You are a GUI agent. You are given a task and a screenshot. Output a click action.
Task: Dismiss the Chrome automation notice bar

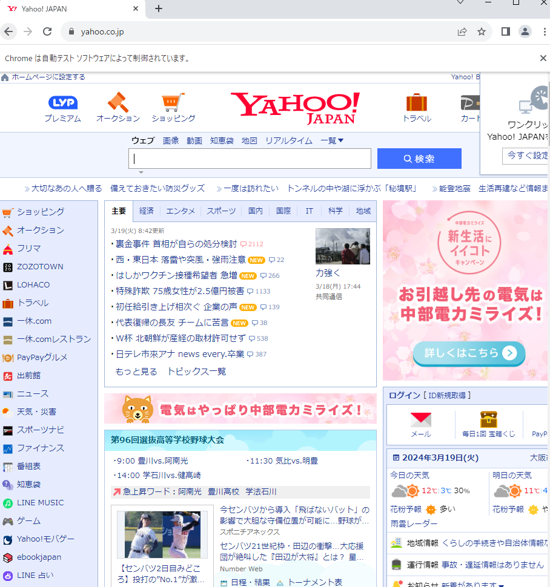543,58
